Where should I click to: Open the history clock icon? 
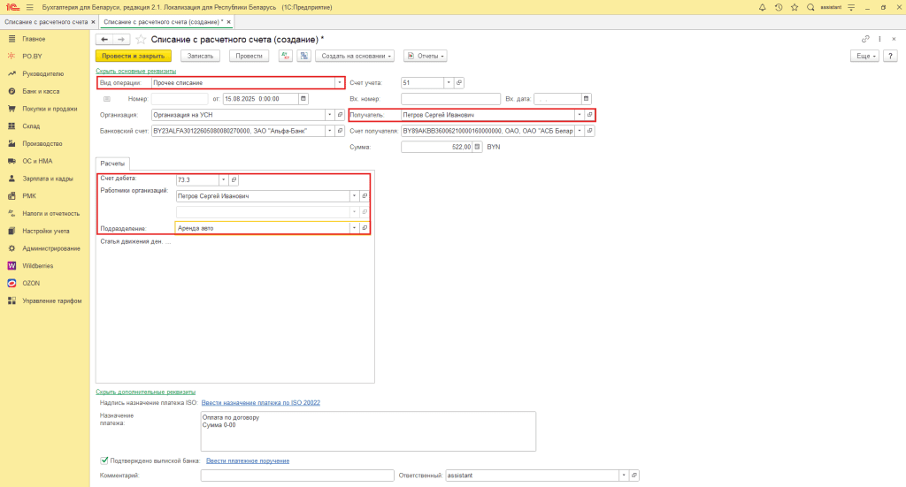tap(779, 7)
